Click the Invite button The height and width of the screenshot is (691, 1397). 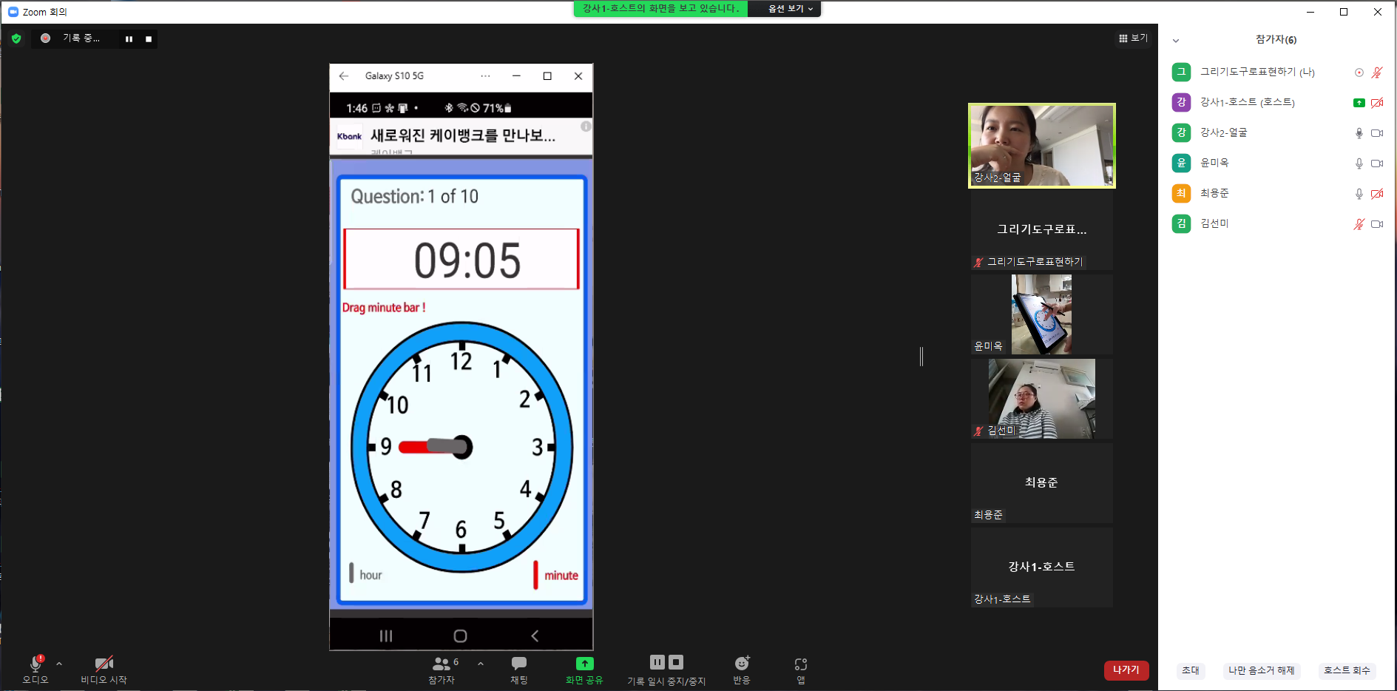(1191, 670)
